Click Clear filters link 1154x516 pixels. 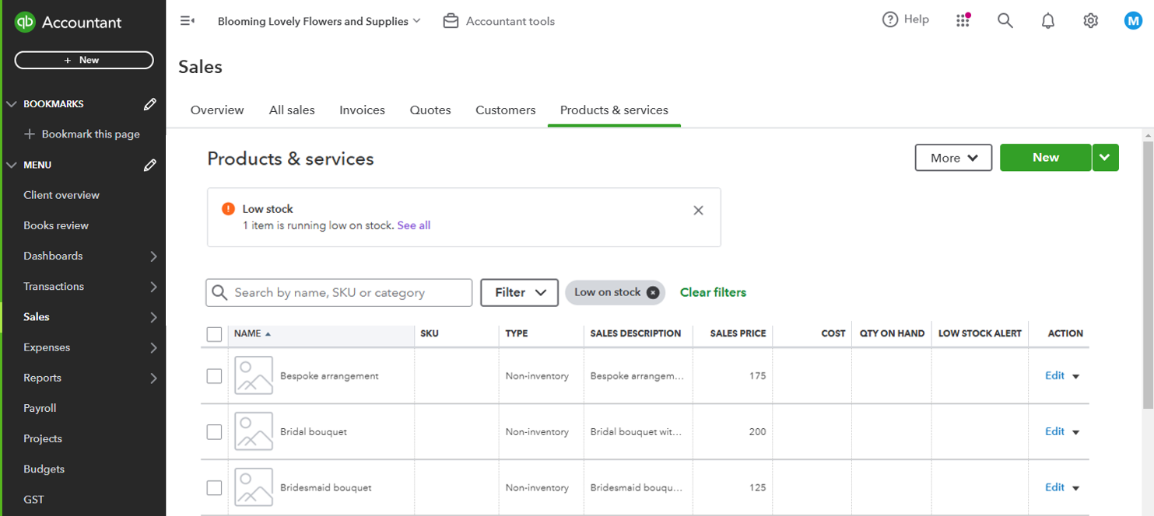point(713,293)
